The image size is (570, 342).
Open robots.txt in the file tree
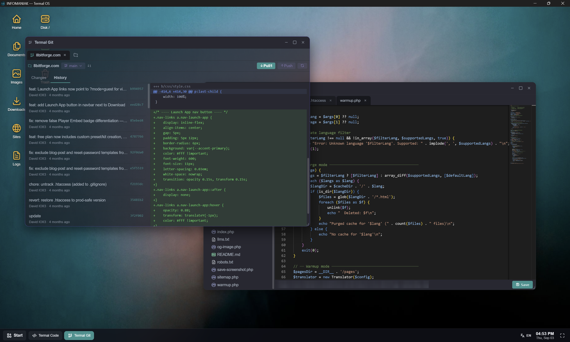[x=225, y=262]
